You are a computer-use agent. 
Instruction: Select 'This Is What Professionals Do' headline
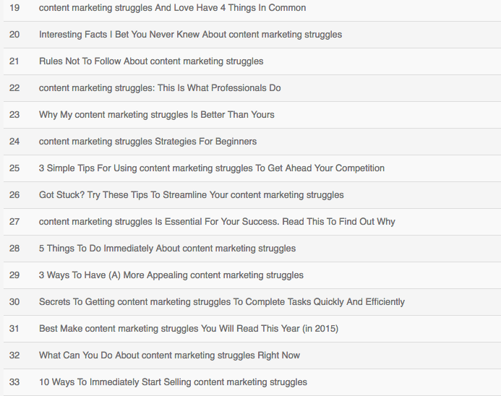click(160, 88)
